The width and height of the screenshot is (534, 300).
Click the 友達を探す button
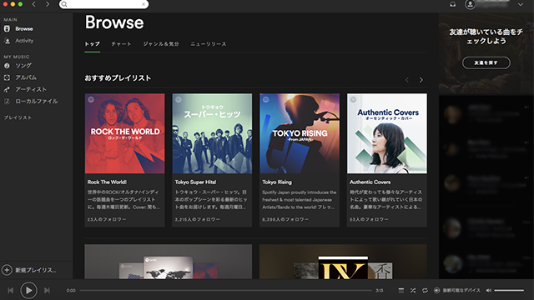(x=486, y=62)
